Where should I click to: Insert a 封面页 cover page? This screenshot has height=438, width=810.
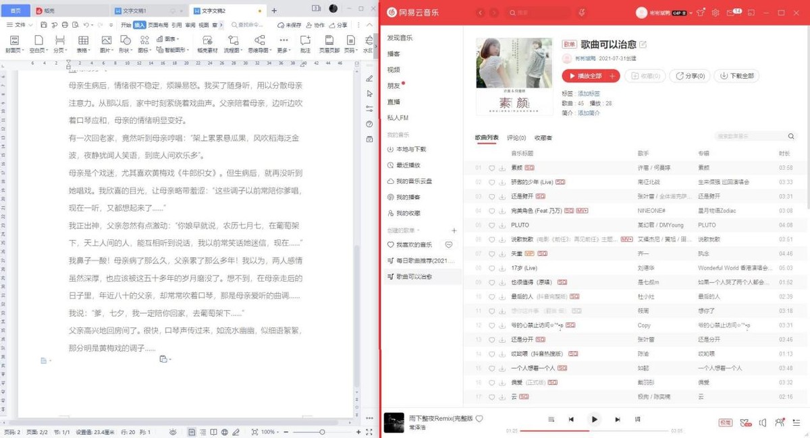click(14, 44)
